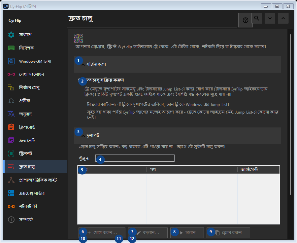Open the দ্রুত নোট note icon
The width and height of the screenshot is (297, 243).
pyautogui.click(x=11, y=140)
